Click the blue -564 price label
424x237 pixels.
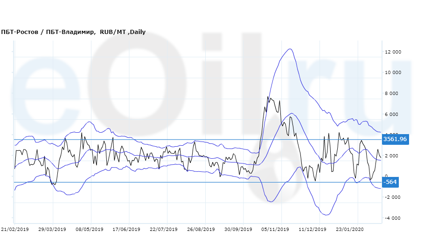pyautogui.click(x=390, y=182)
